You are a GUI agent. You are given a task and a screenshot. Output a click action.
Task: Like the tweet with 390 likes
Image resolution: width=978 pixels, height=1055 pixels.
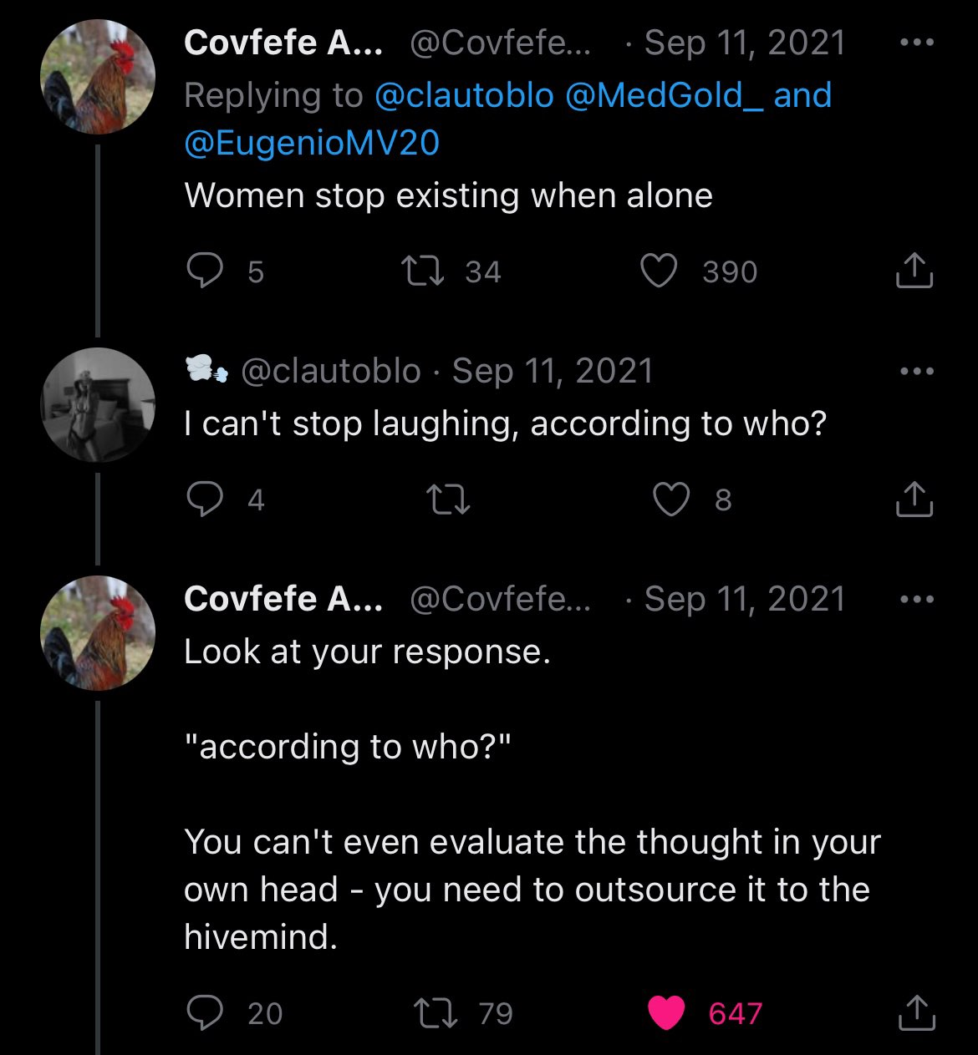click(x=658, y=271)
